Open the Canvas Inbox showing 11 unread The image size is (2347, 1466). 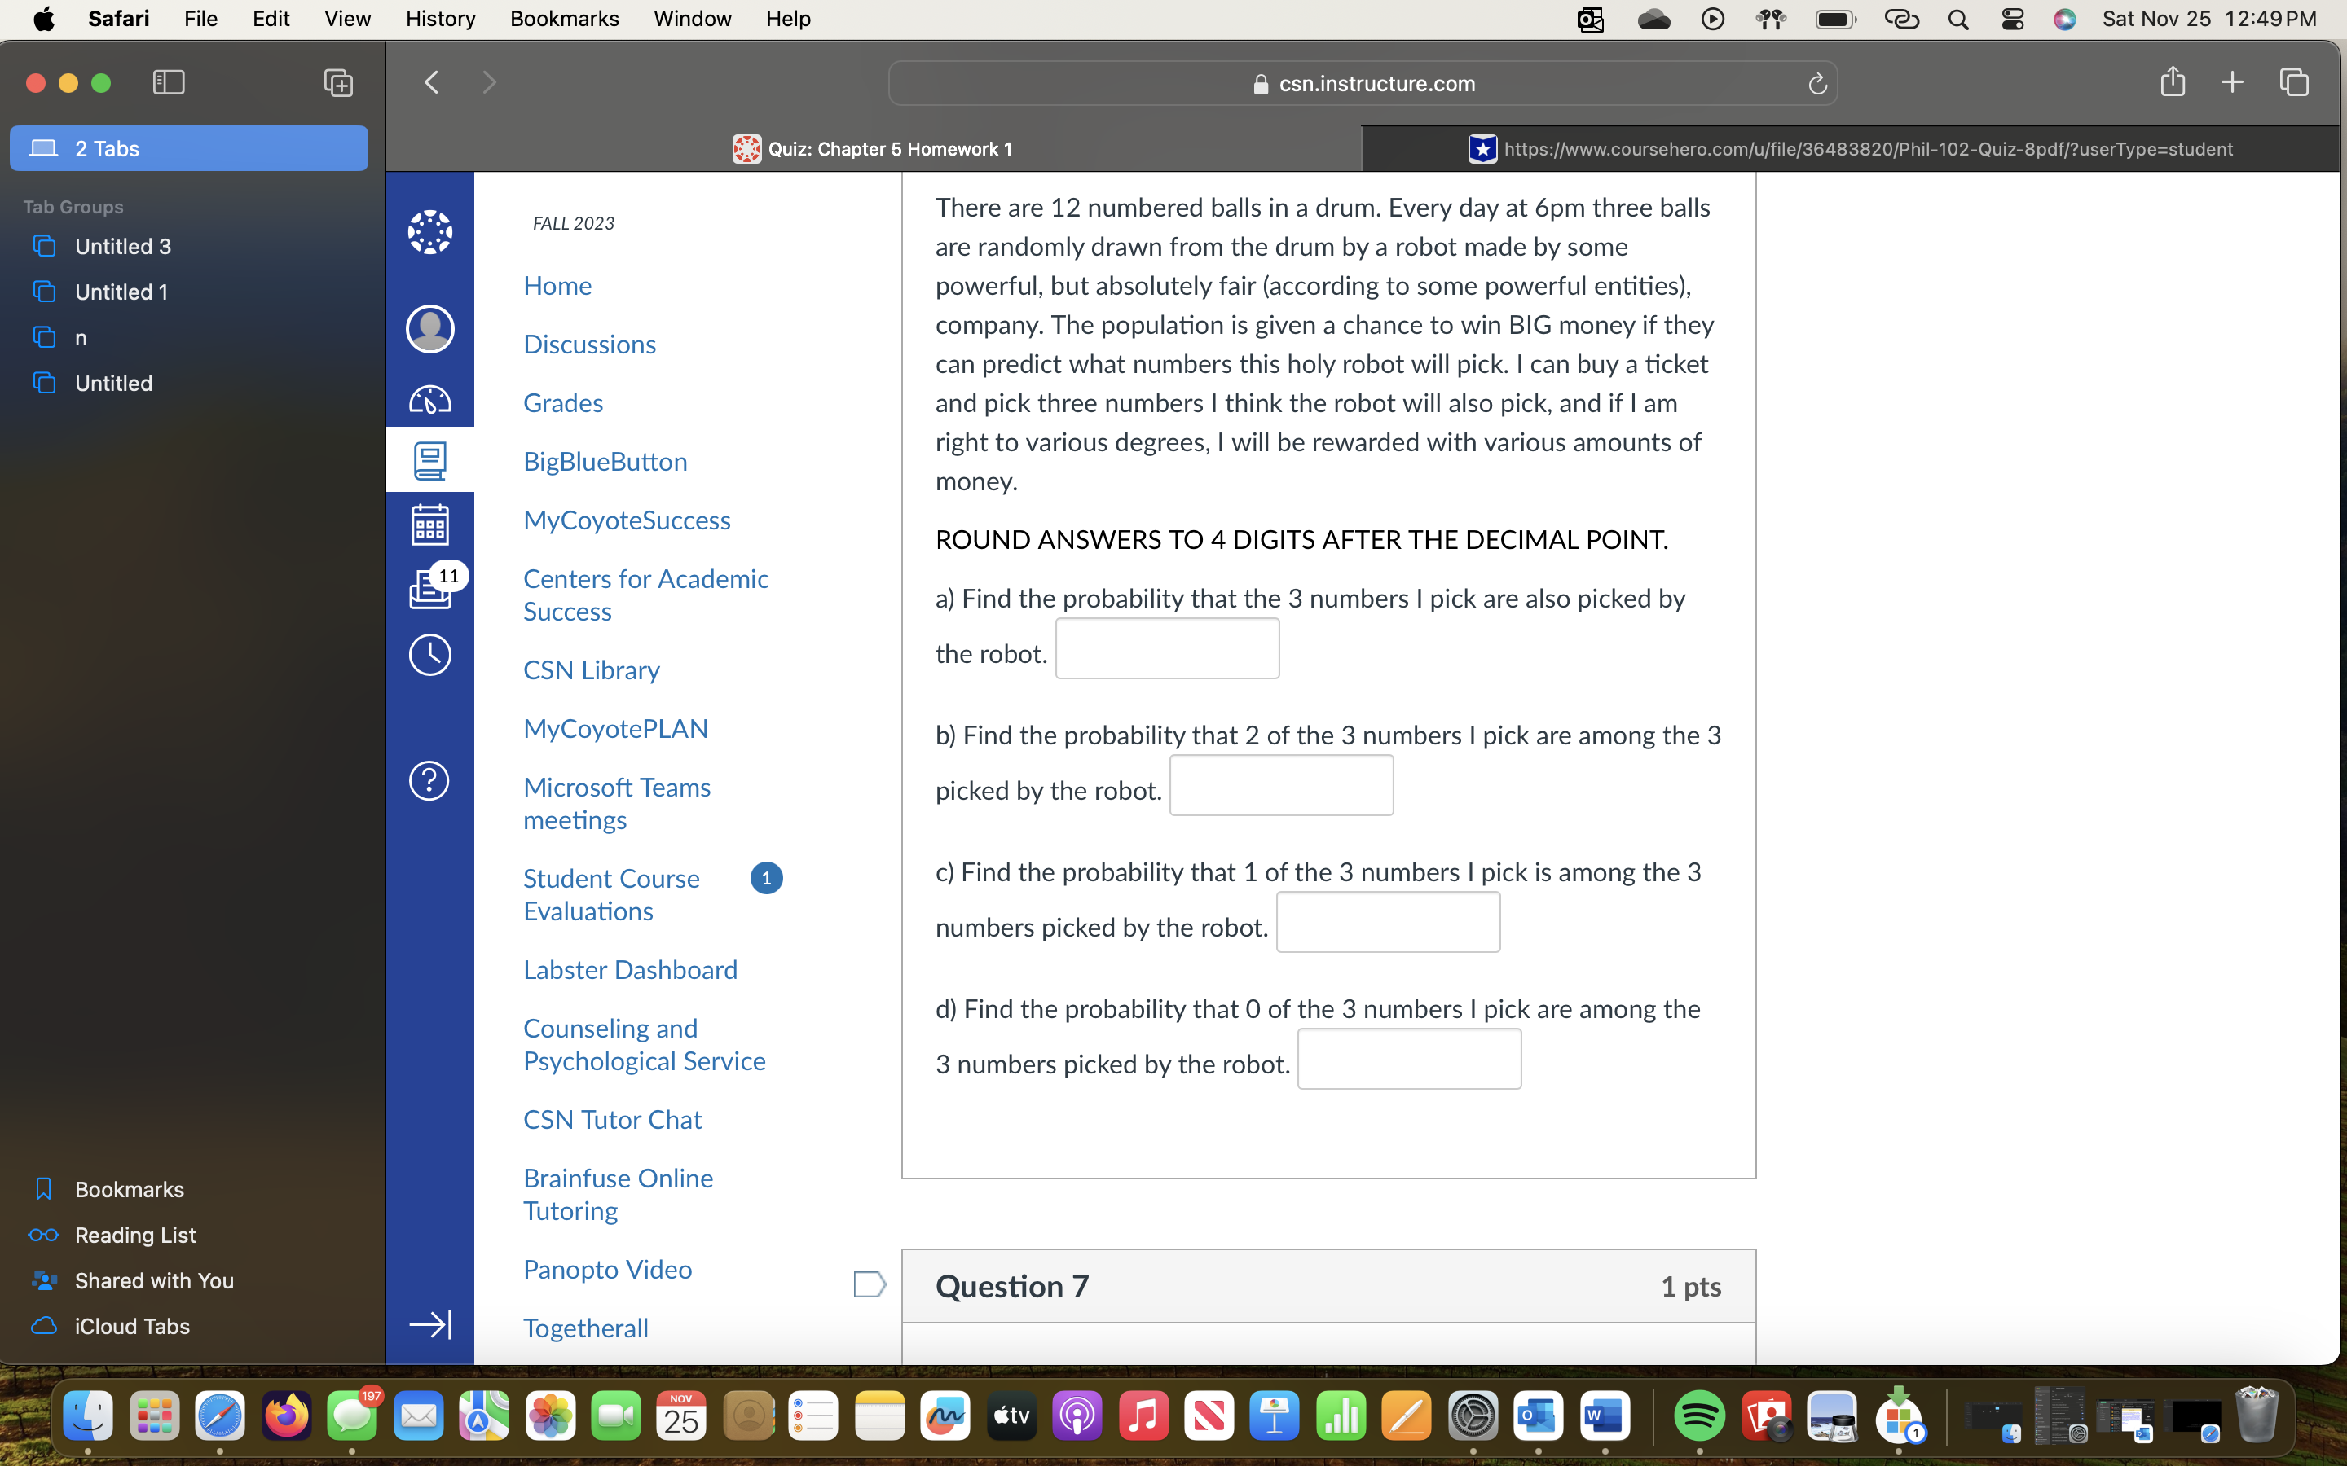tap(429, 590)
